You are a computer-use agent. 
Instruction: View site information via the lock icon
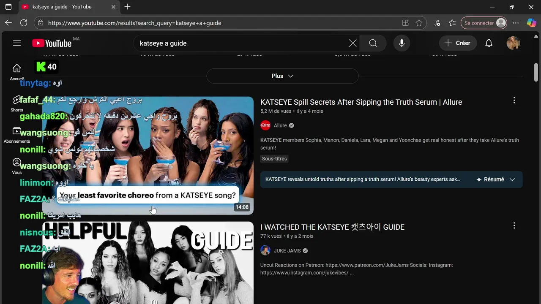(40, 23)
